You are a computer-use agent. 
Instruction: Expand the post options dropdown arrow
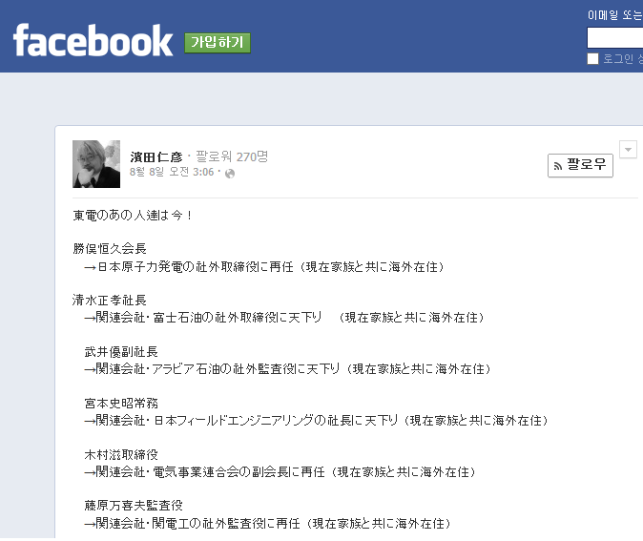(628, 149)
